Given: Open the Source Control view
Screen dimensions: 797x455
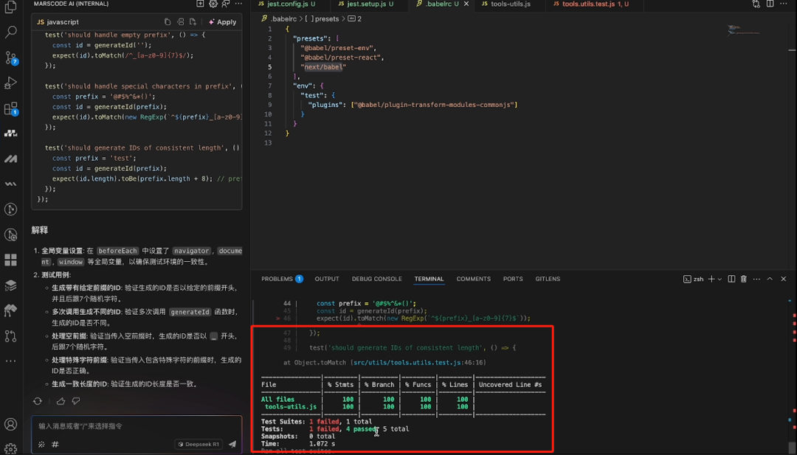Looking at the screenshot, I should coord(10,58).
